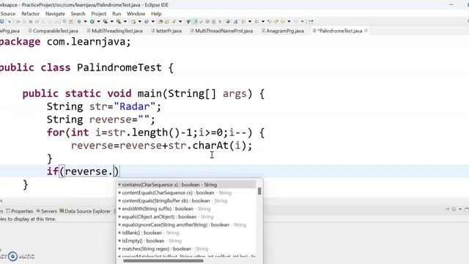Select isBlank() suggestion
This screenshot has height=264, width=469.
pos(186,232)
